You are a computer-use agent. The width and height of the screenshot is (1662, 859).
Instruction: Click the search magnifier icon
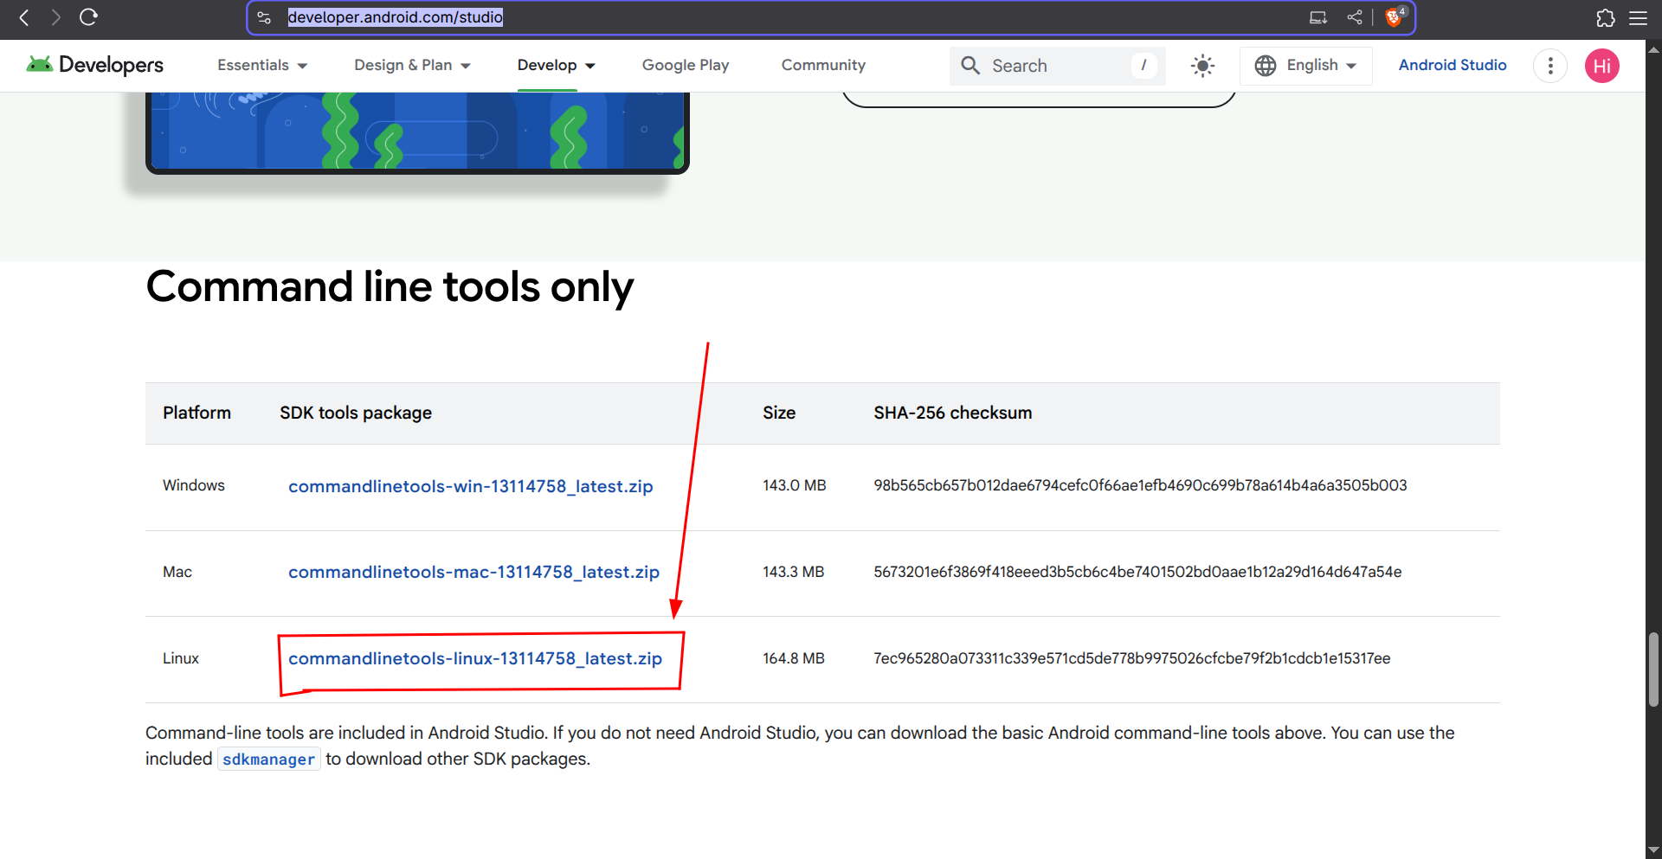[970, 66]
